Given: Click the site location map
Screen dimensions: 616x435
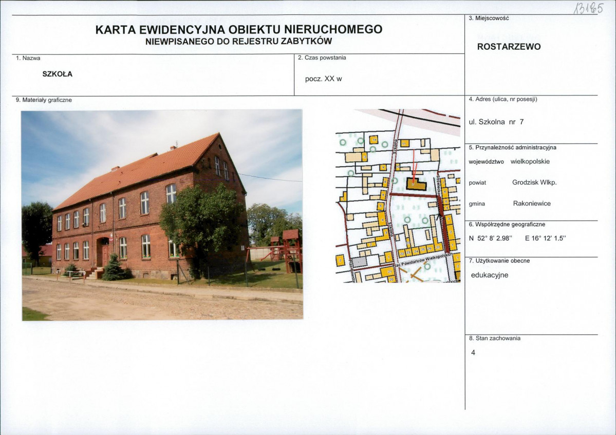Looking at the screenshot, I should (398, 196).
